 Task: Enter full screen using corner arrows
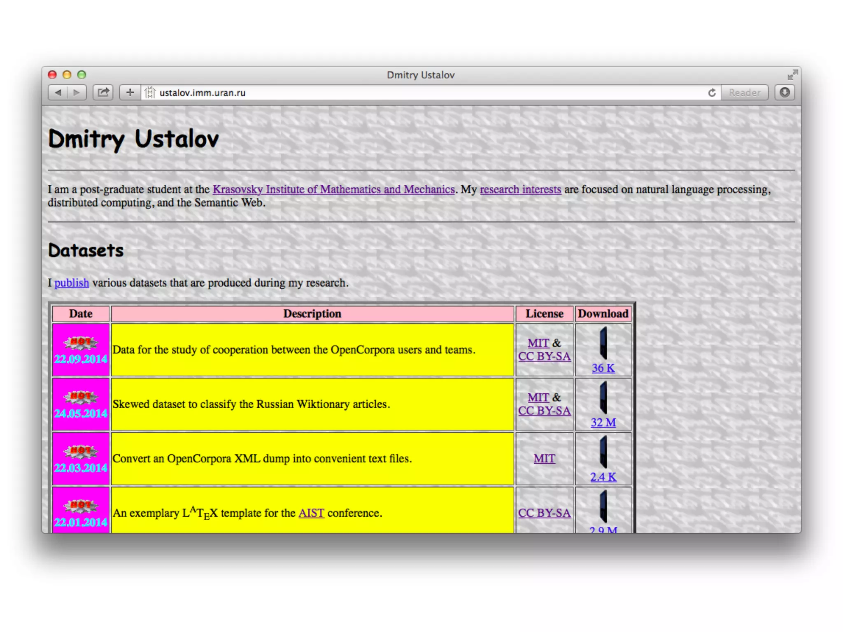pyautogui.click(x=792, y=75)
